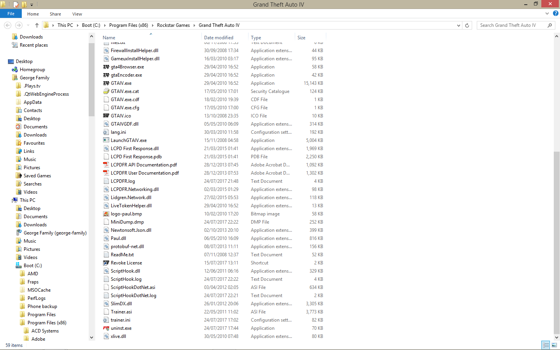Click the breadcrumb arrow after This PC

(77, 25)
